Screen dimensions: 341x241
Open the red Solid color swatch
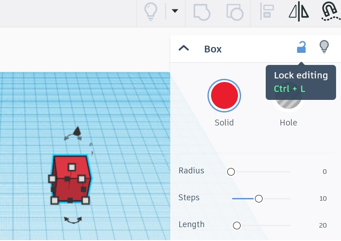point(224,95)
